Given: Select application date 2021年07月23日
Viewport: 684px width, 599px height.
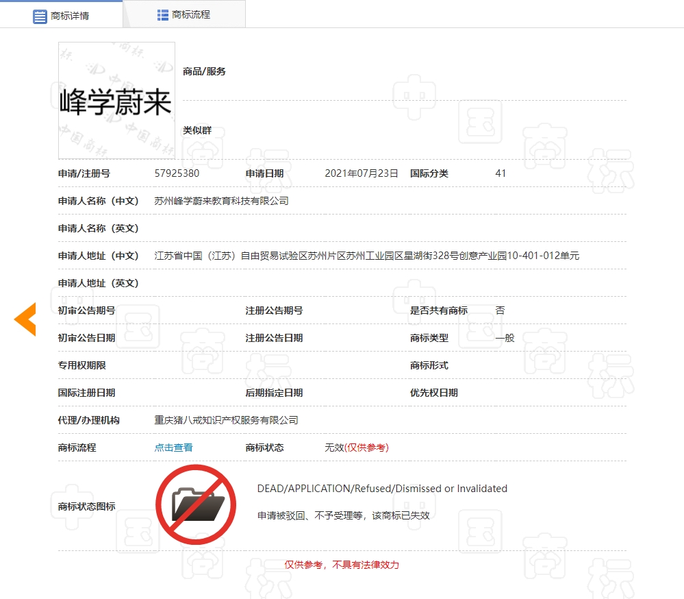Looking at the screenshot, I should (x=362, y=173).
